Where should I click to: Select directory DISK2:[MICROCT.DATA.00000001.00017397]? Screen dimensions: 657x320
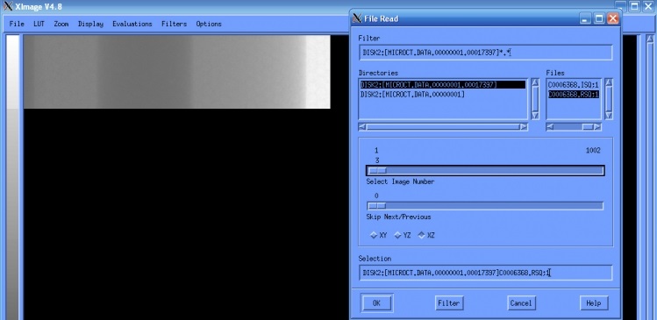pyautogui.click(x=443, y=85)
